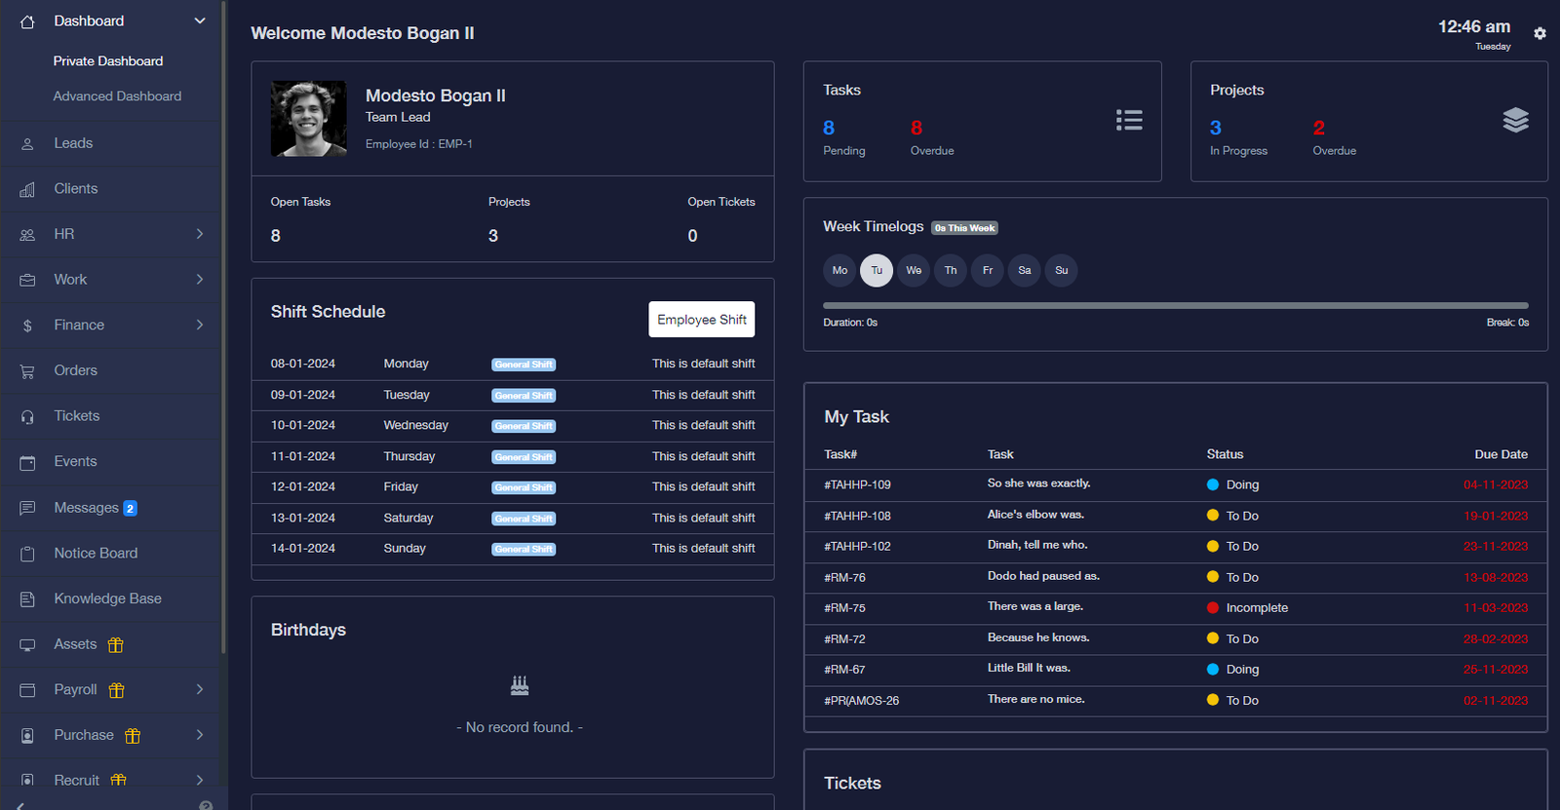Image resolution: width=1560 pixels, height=810 pixels.
Task: Click the Messages chat icon
Action: [27, 508]
